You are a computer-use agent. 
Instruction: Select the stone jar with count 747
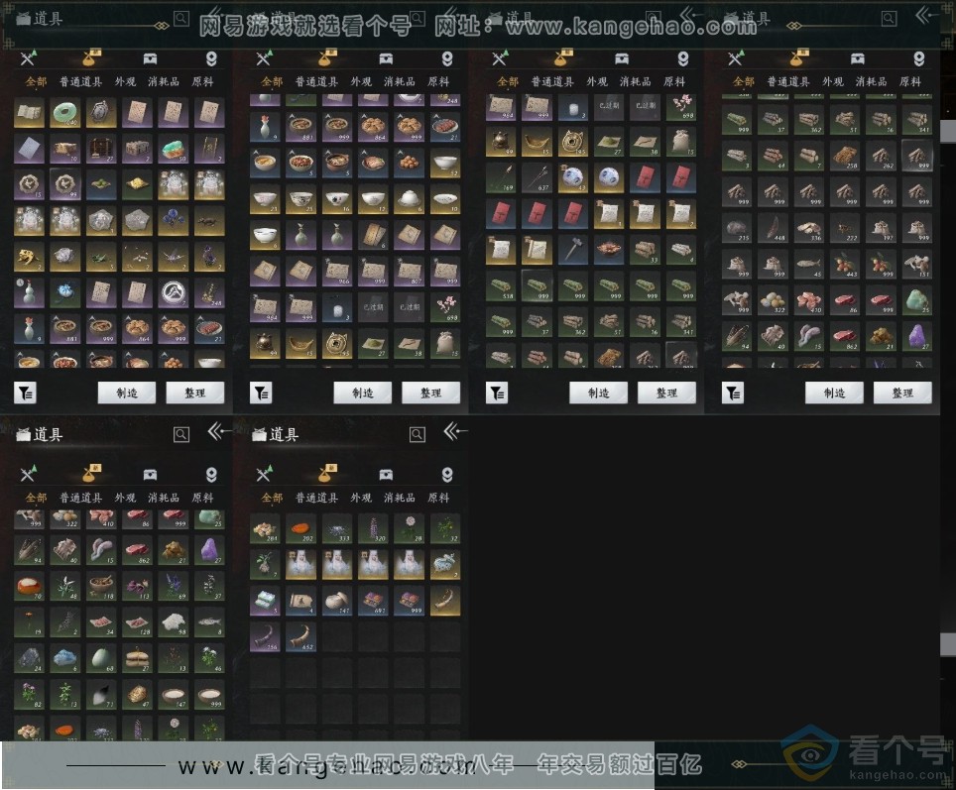[336, 601]
